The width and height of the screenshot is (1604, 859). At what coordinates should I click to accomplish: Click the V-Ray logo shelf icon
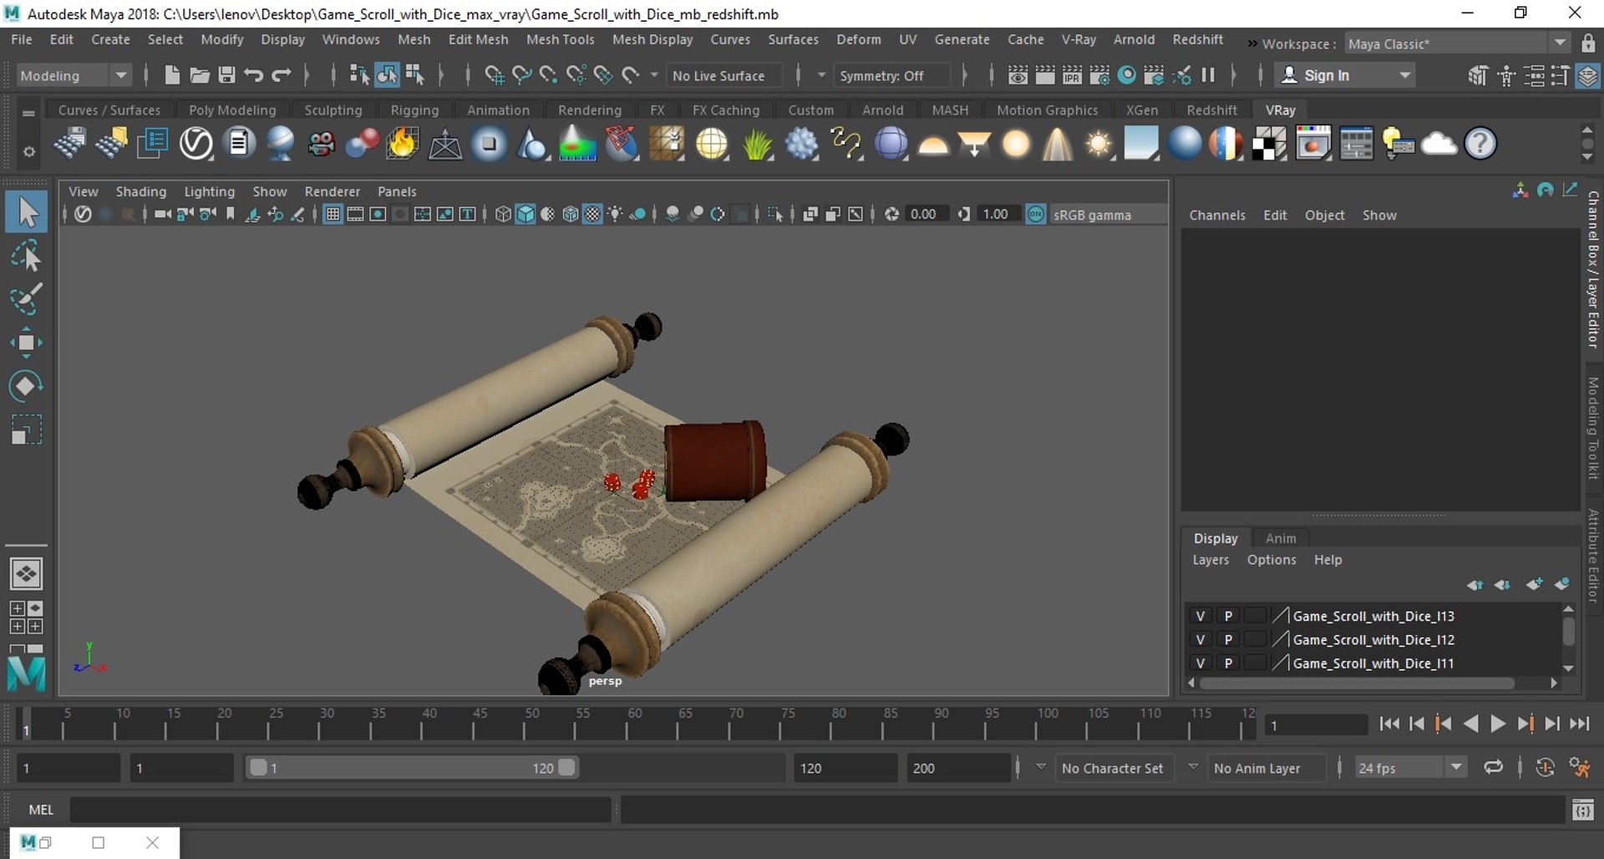[x=196, y=144]
